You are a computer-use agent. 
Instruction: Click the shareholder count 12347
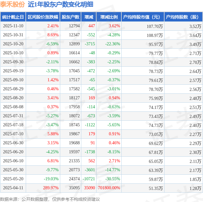click(74, 35)
